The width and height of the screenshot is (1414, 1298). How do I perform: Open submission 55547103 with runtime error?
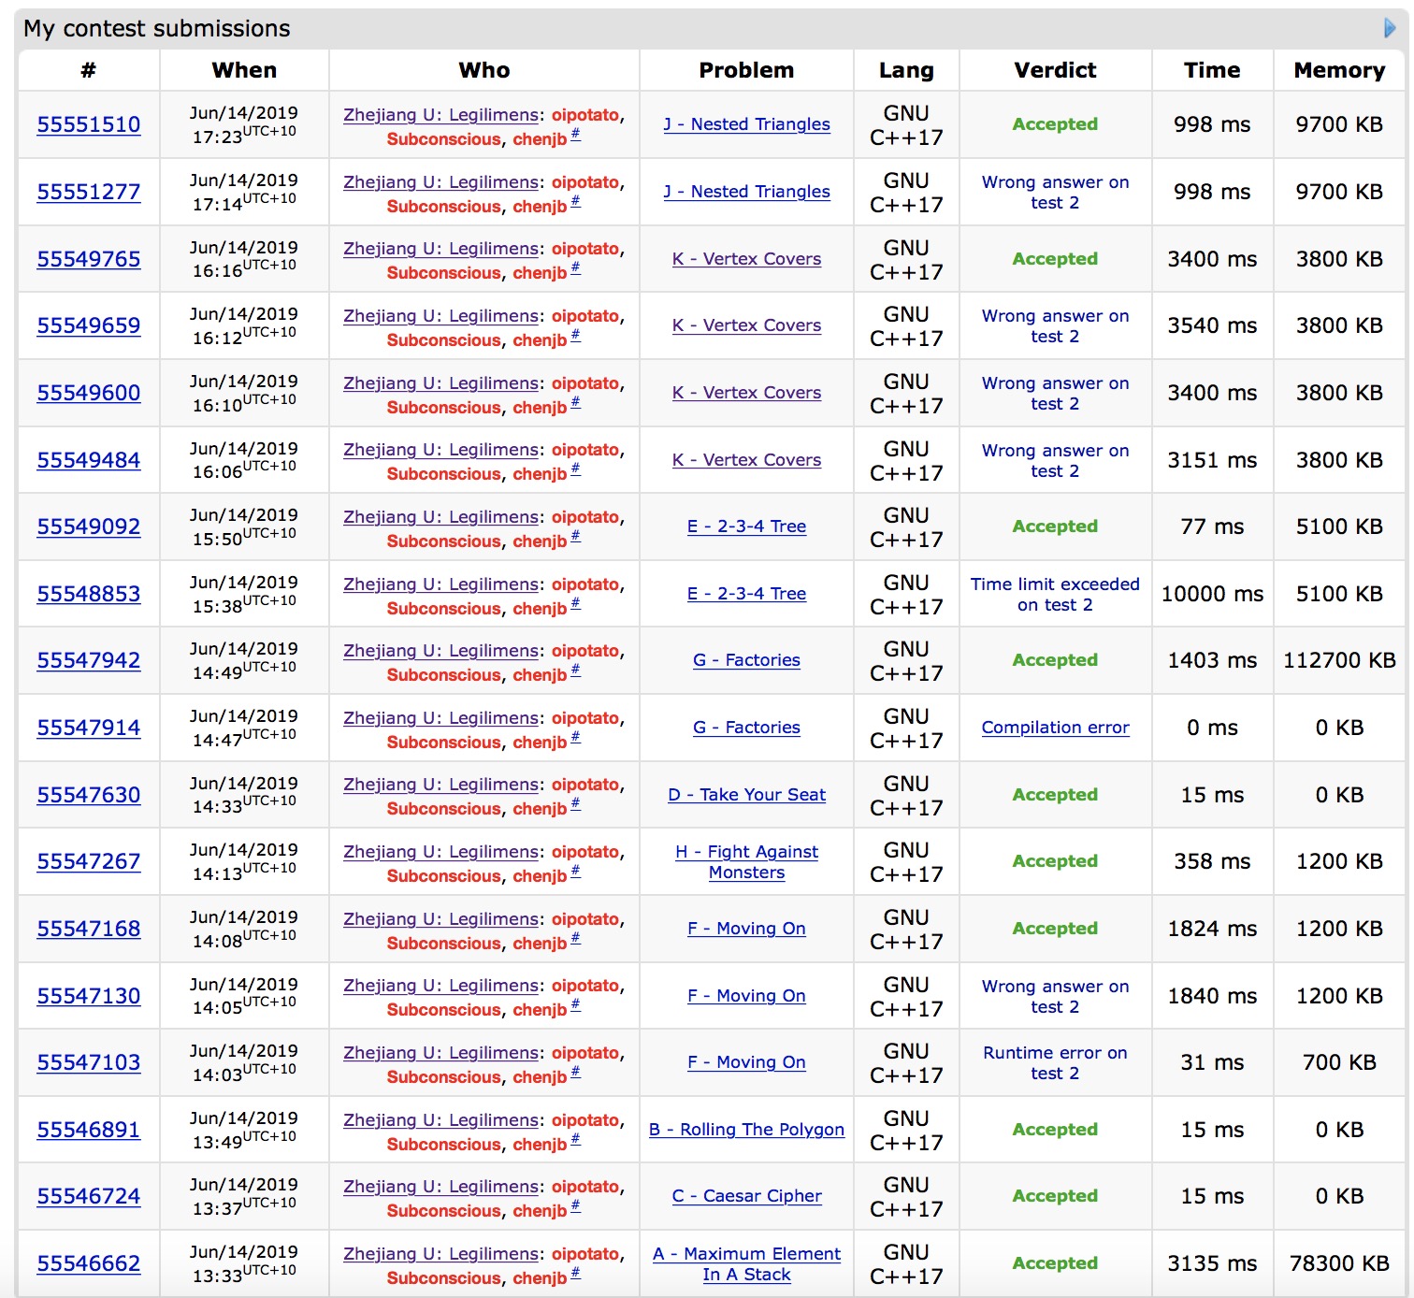coord(89,1062)
